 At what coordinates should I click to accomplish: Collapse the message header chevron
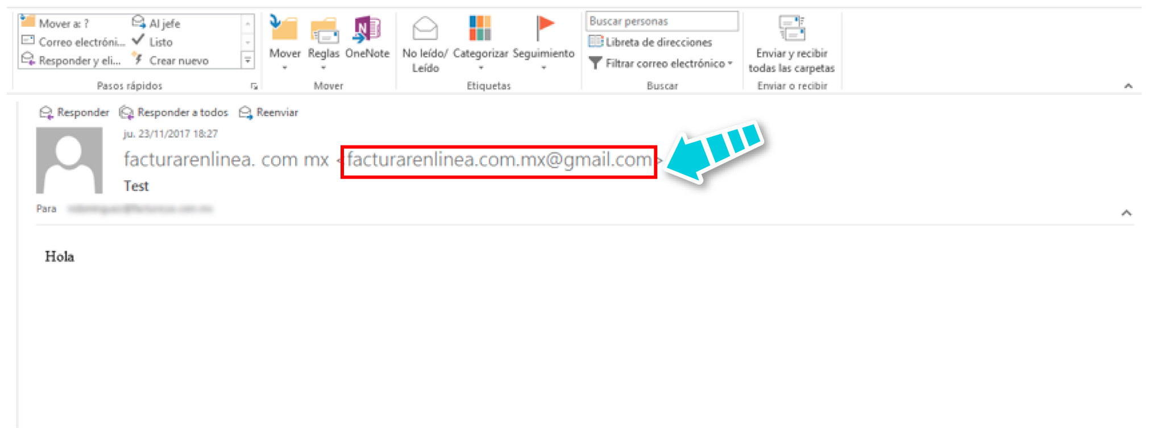[x=1126, y=213]
